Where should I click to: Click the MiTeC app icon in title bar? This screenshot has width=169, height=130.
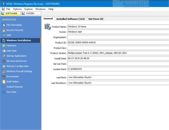(3, 4)
